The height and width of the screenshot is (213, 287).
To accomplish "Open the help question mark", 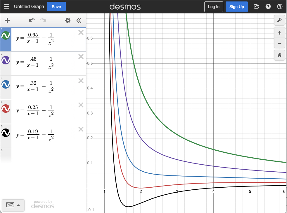I will [268, 7].
